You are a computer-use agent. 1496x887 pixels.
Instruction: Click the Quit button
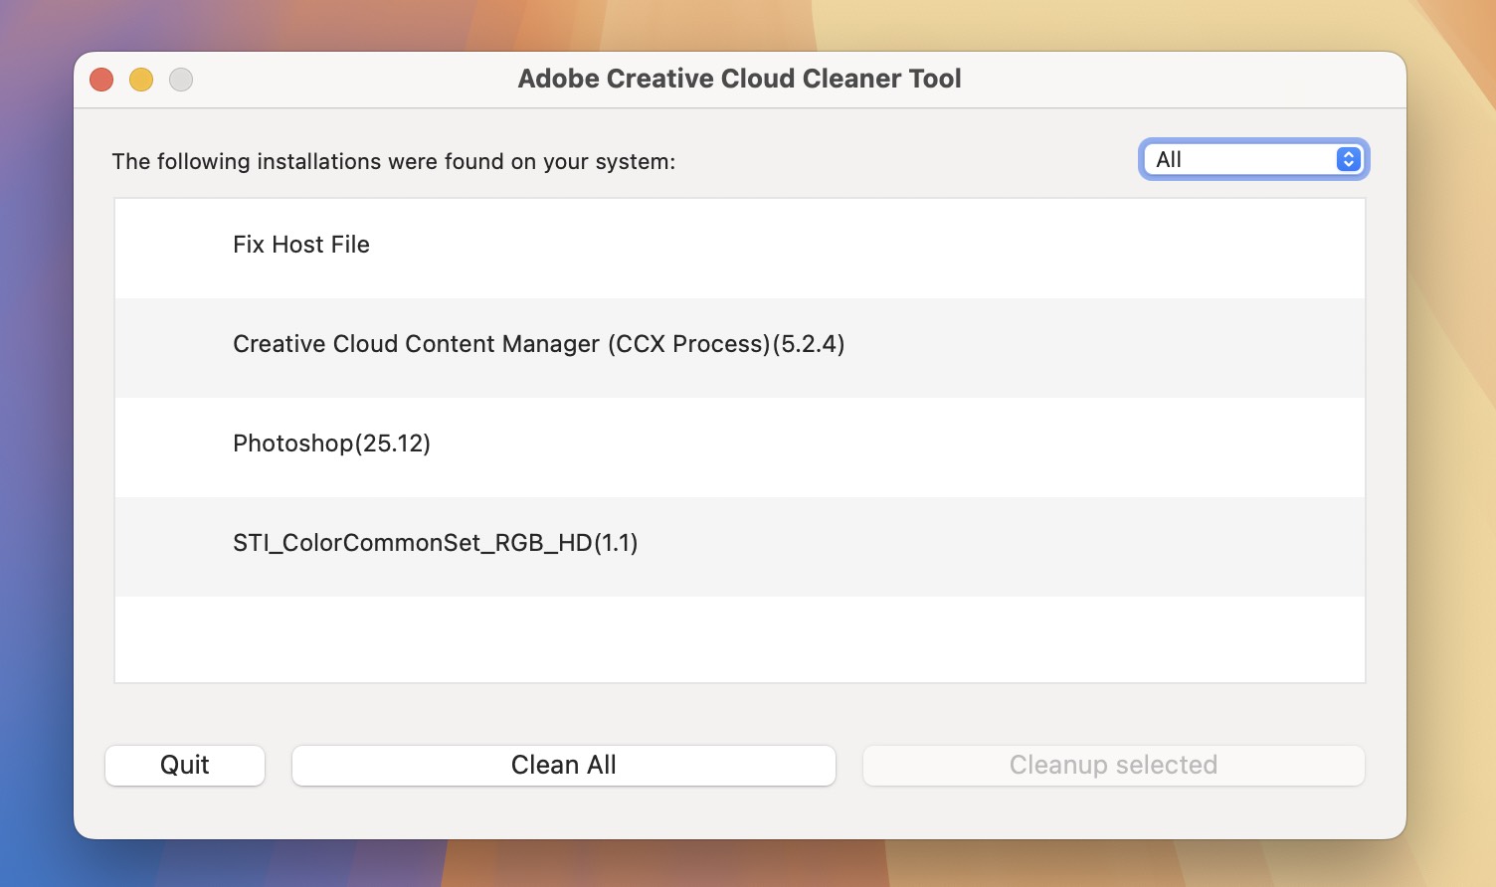185,765
